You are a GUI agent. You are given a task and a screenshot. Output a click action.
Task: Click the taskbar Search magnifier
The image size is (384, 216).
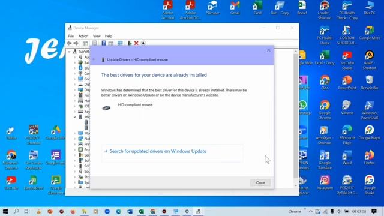[16, 211]
